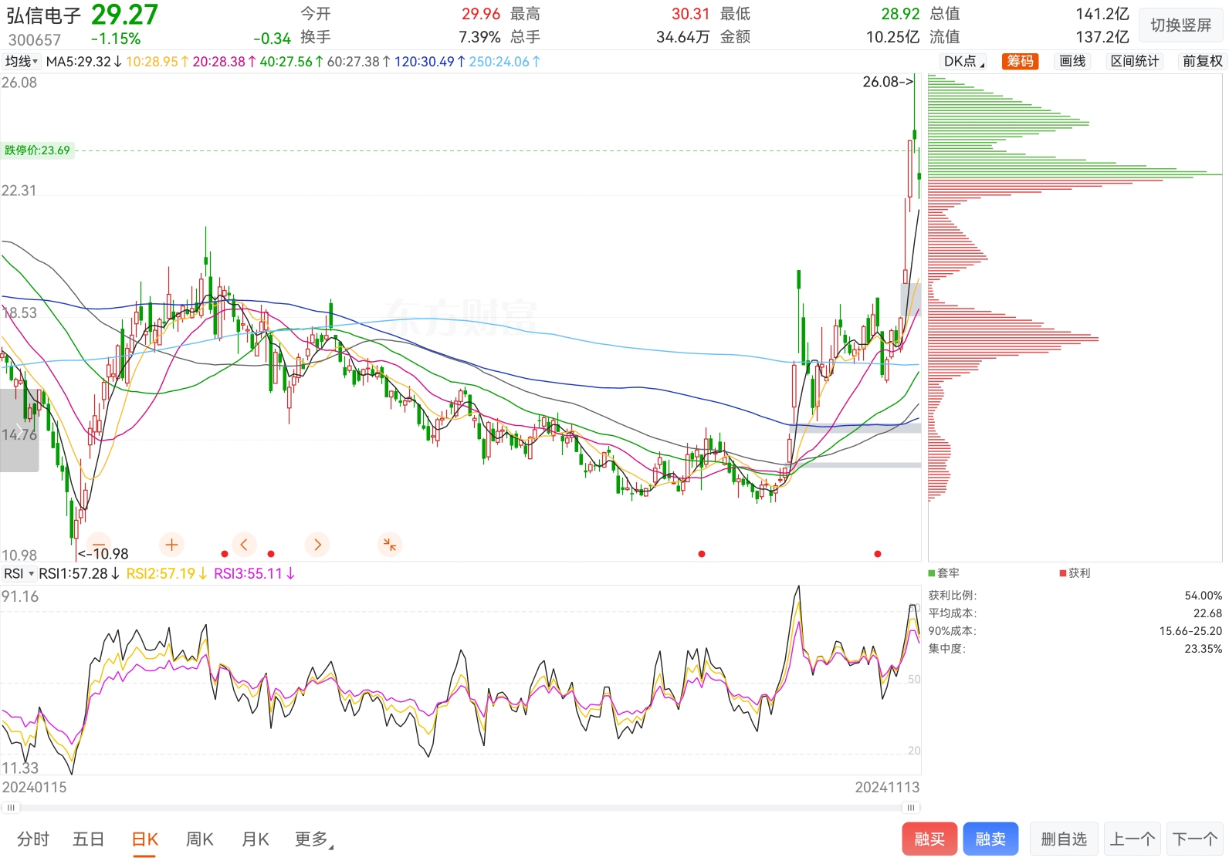Image resolution: width=1229 pixels, height=861 pixels.
Task: Click the 获利 red legend marker
Action: [1063, 572]
